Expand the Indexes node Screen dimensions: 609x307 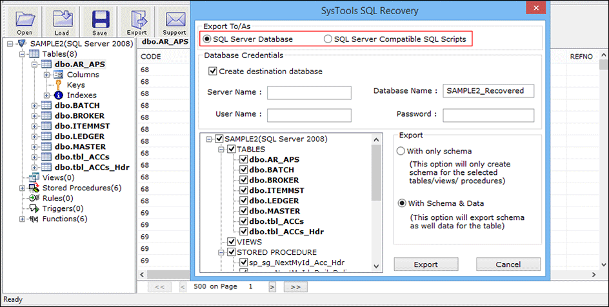(x=46, y=95)
